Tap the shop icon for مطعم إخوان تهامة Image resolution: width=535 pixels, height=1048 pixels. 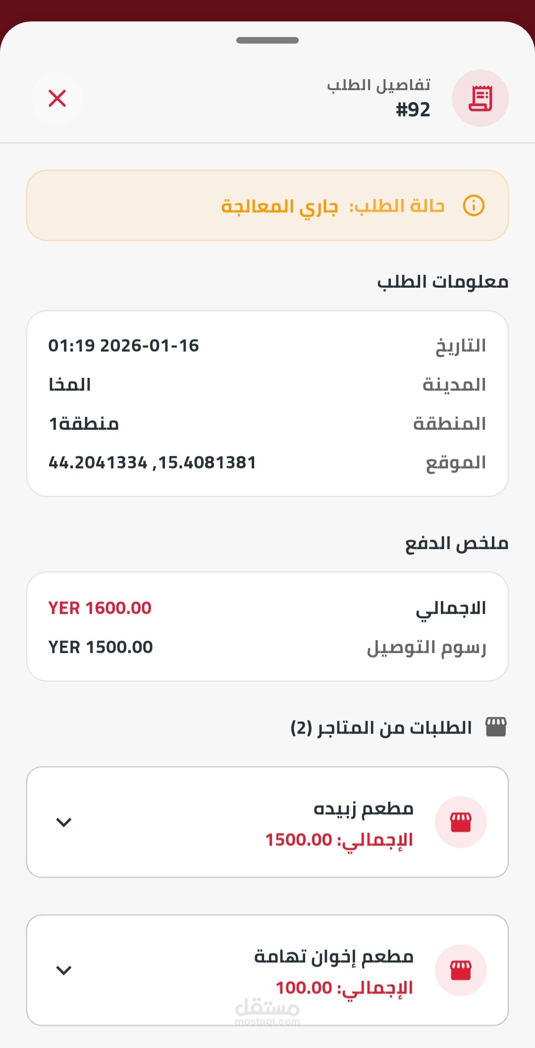[x=460, y=970]
